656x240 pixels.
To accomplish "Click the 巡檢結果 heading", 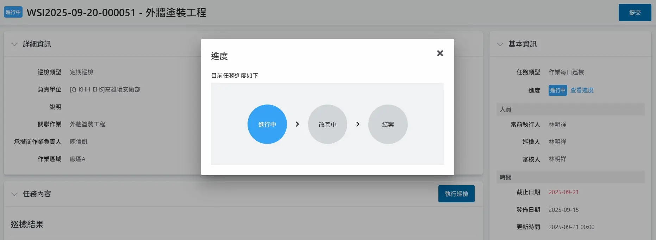I will [x=27, y=225].
